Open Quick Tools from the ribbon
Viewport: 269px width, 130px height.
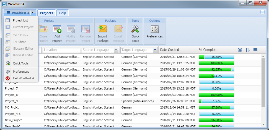click(x=135, y=34)
